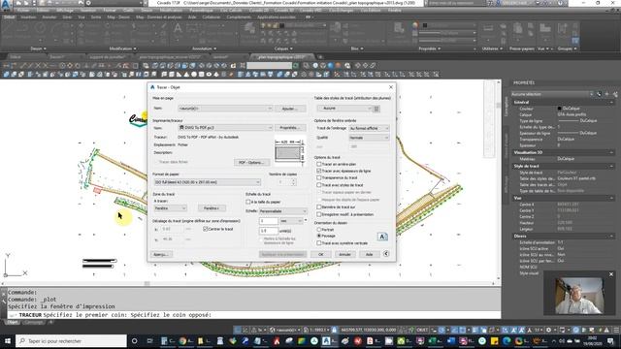Open A tracer dropdown showing Fenêtre
Viewport: 621px width, 349px height.
tap(171, 208)
